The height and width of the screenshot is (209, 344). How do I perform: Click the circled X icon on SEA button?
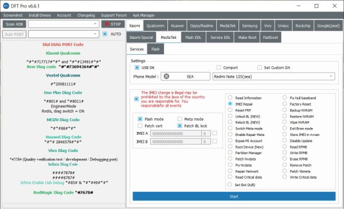coord(166,77)
